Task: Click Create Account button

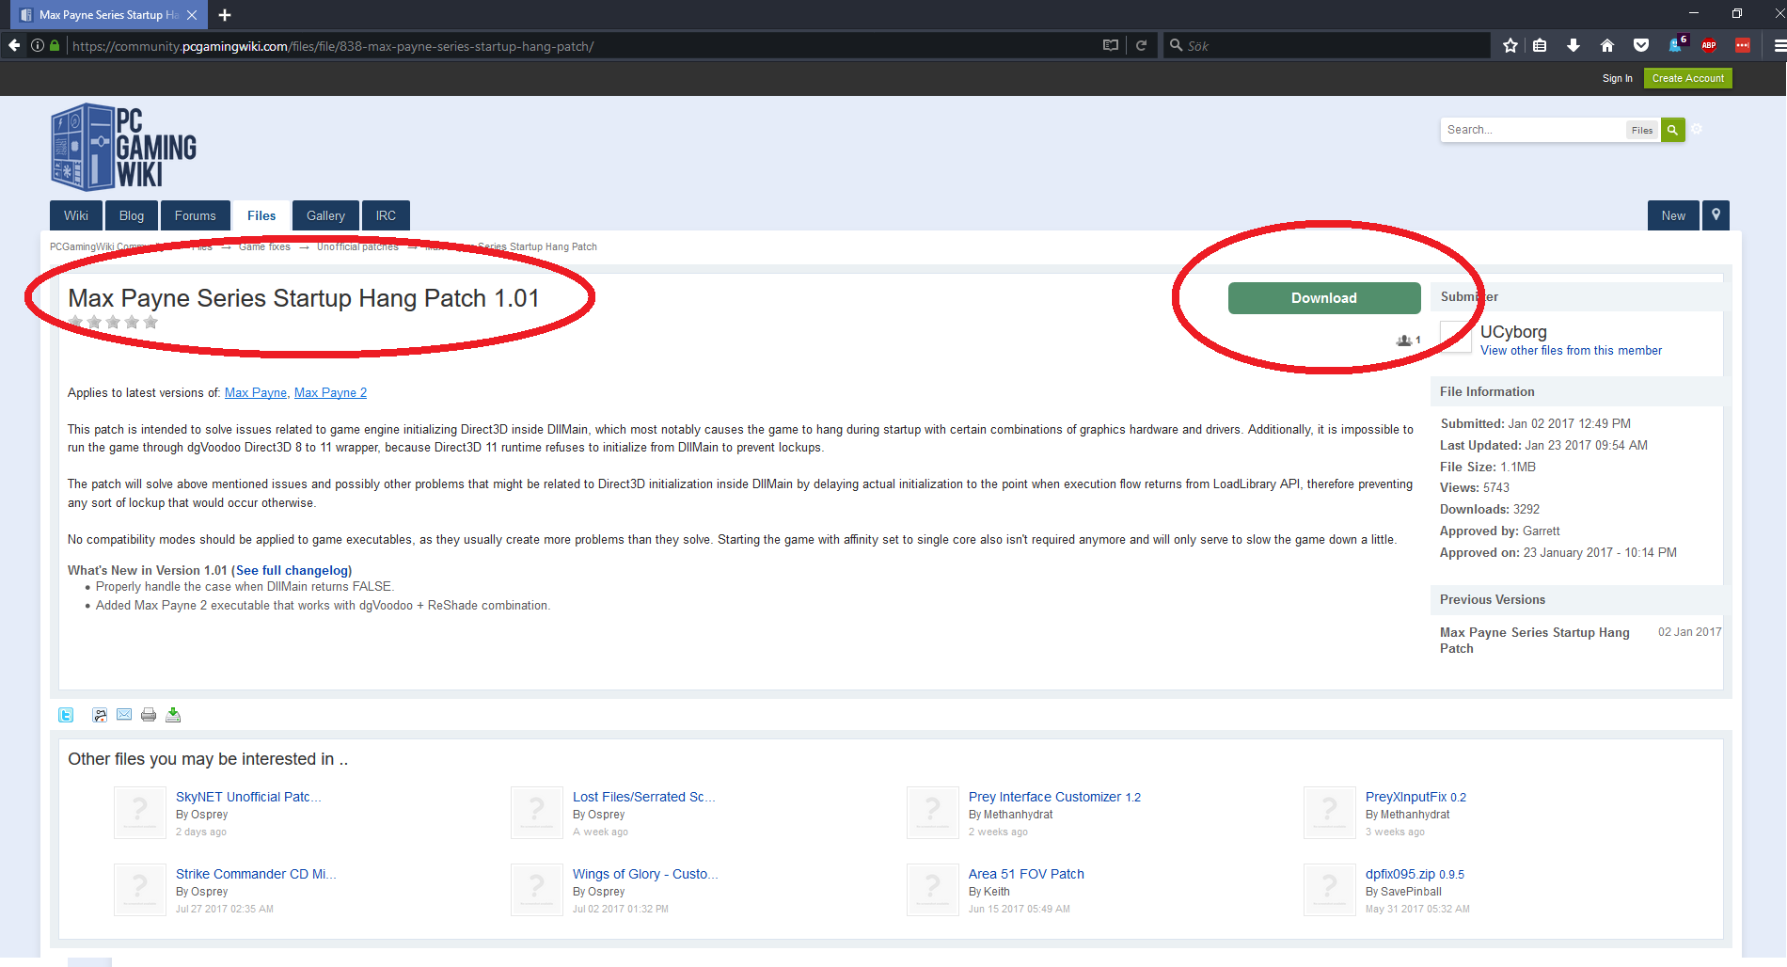Action: point(1688,78)
